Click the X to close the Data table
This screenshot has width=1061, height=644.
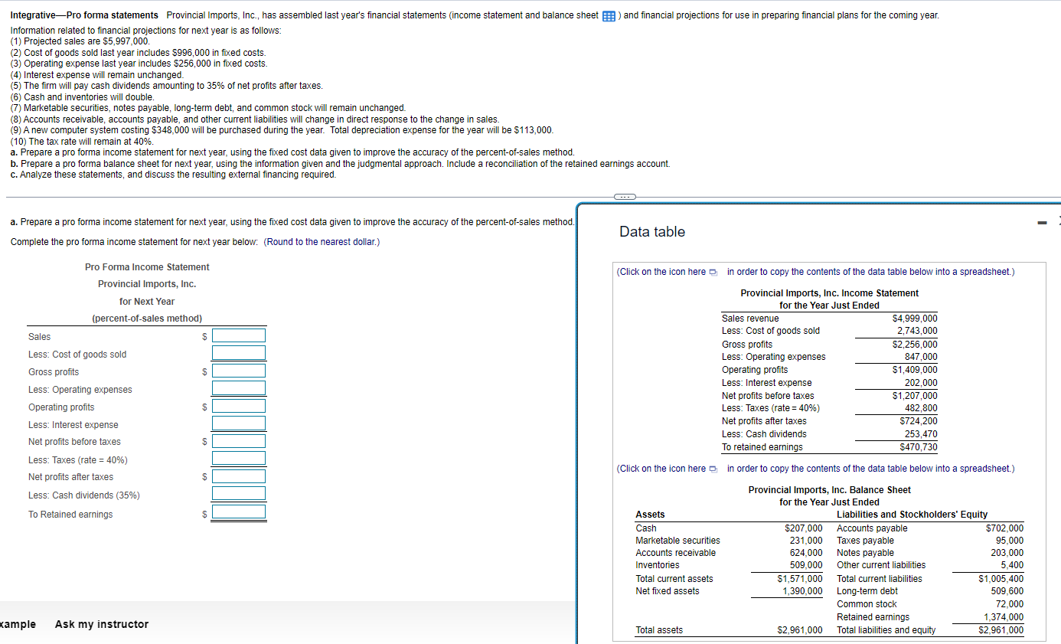tap(1058, 222)
